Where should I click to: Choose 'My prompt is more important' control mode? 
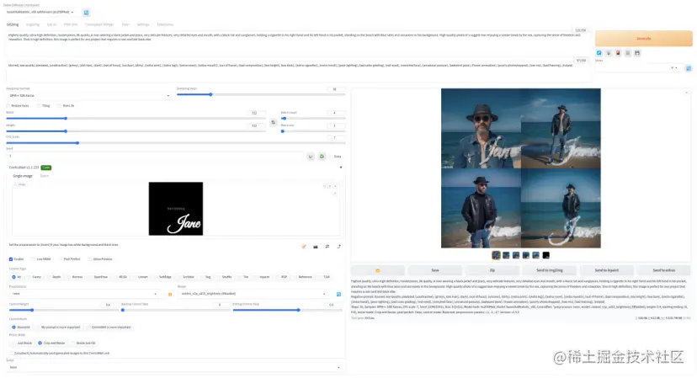pyautogui.click(x=57, y=327)
